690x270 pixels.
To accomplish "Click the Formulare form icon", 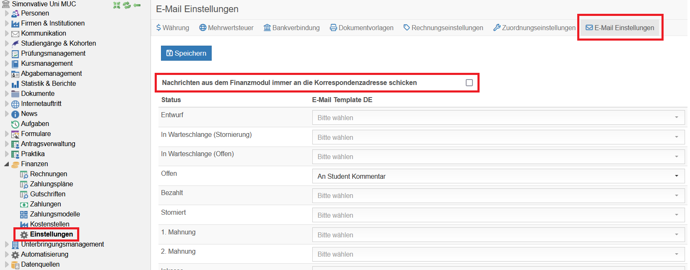I will click(16, 134).
